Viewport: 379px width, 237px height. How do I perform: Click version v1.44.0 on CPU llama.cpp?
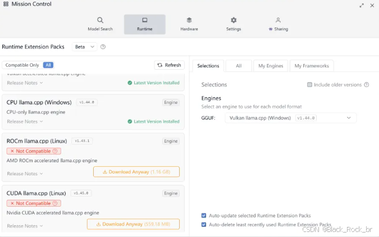click(87, 102)
